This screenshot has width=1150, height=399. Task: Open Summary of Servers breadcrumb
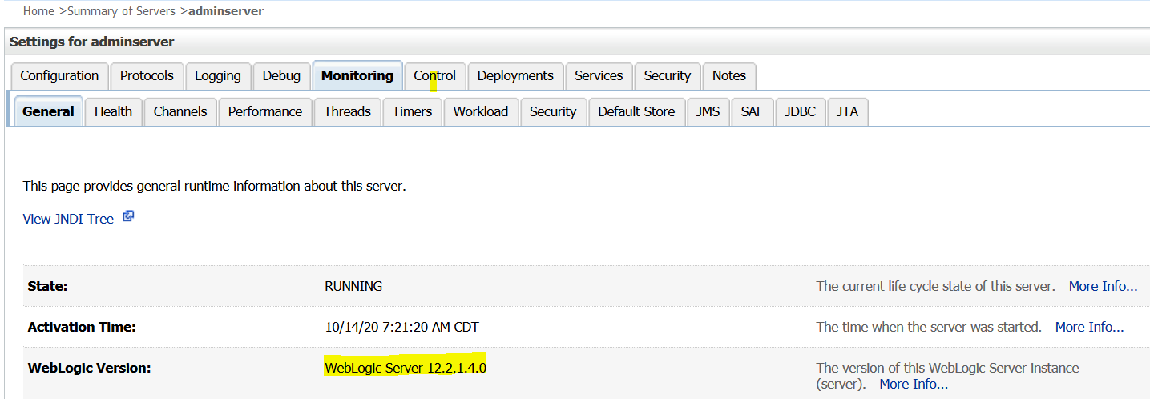pos(120,11)
